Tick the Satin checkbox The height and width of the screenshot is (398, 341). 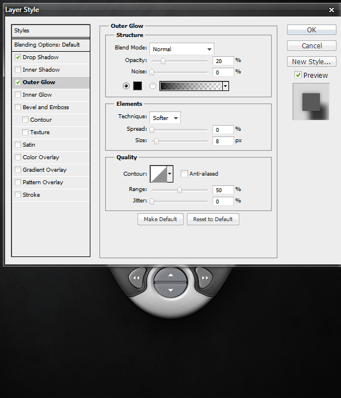(x=18, y=144)
